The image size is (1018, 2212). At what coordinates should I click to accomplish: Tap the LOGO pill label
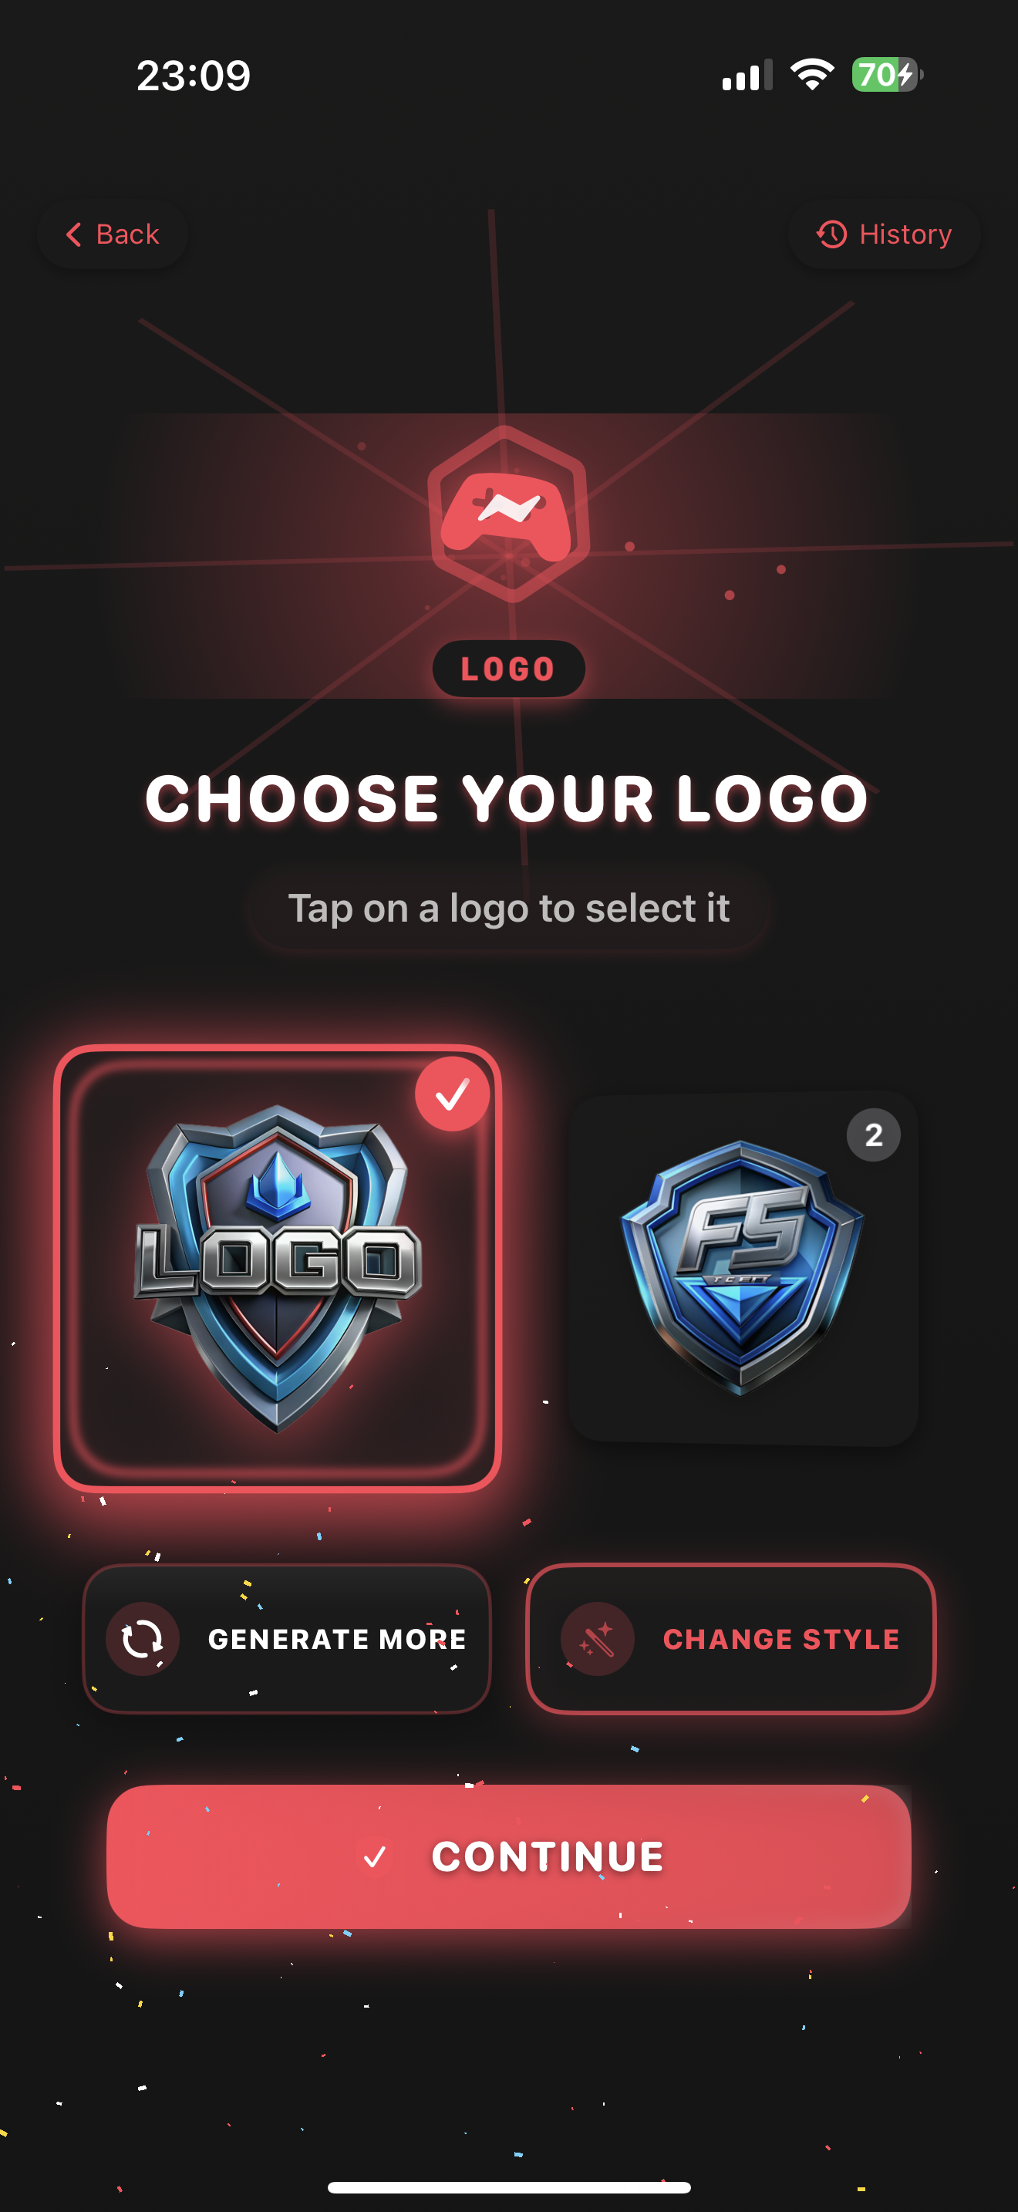pyautogui.click(x=508, y=669)
